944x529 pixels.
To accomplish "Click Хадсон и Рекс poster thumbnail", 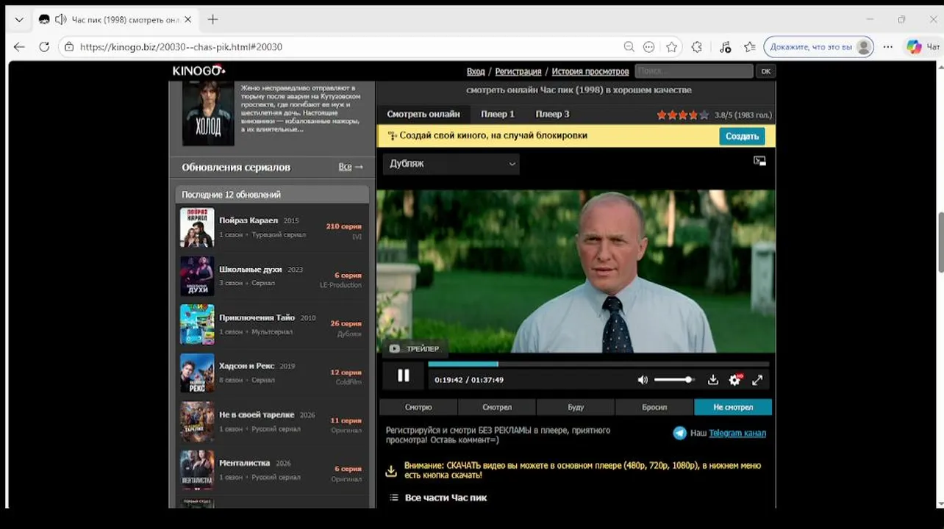I will (x=197, y=373).
